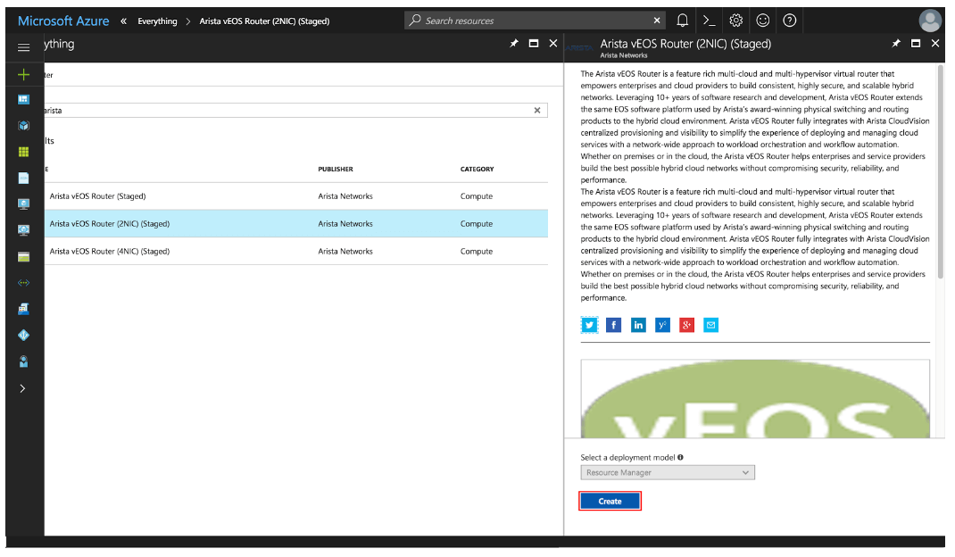Share on Twitter
This screenshot has width=955, height=557.
tap(589, 325)
